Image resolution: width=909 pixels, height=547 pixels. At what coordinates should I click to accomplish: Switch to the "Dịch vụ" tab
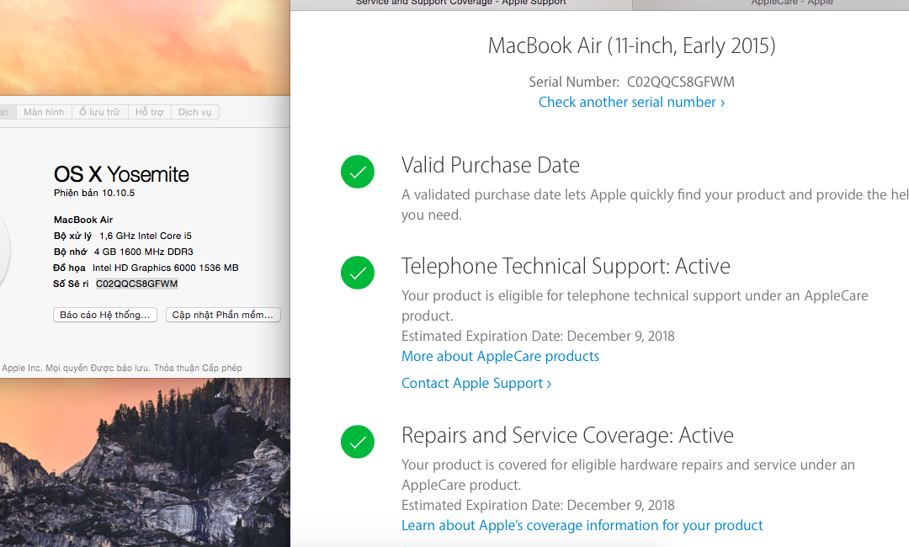[194, 111]
